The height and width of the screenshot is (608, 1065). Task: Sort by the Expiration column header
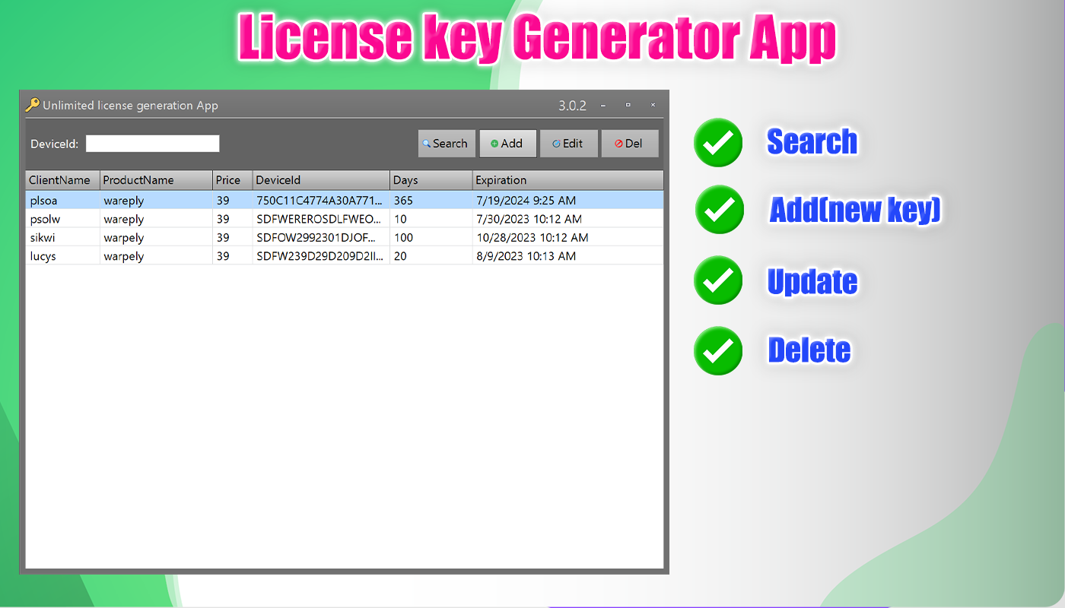[501, 180]
